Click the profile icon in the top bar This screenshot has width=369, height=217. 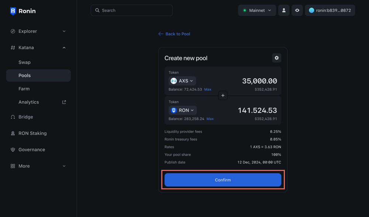click(x=284, y=10)
